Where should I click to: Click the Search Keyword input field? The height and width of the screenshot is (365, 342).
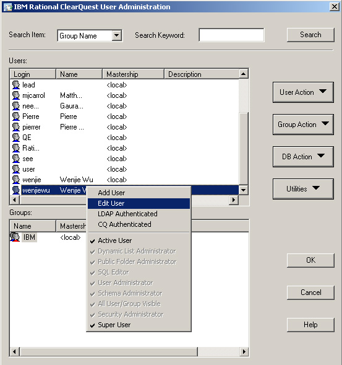231,35
